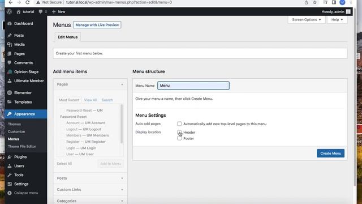
Task: Open Howdy, admin account menu
Action: [336, 11]
